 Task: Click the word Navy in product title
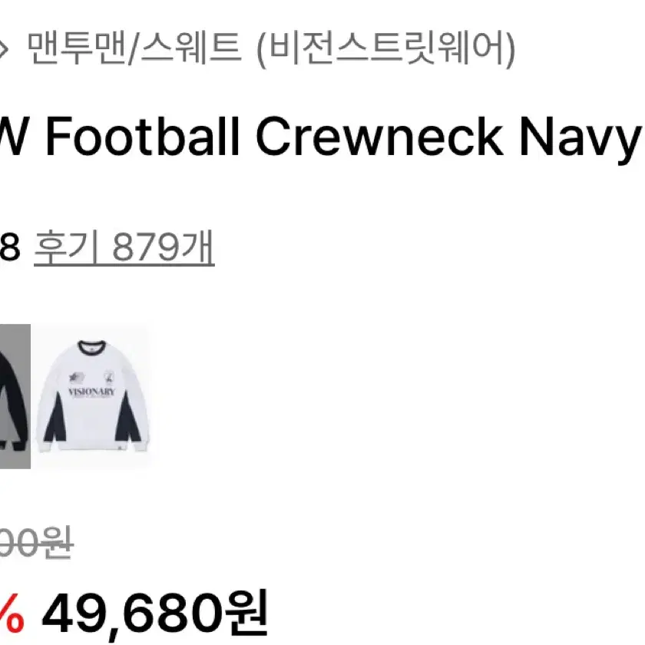point(580,140)
